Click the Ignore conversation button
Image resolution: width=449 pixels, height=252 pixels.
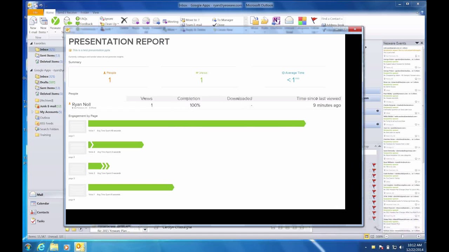tap(106, 19)
